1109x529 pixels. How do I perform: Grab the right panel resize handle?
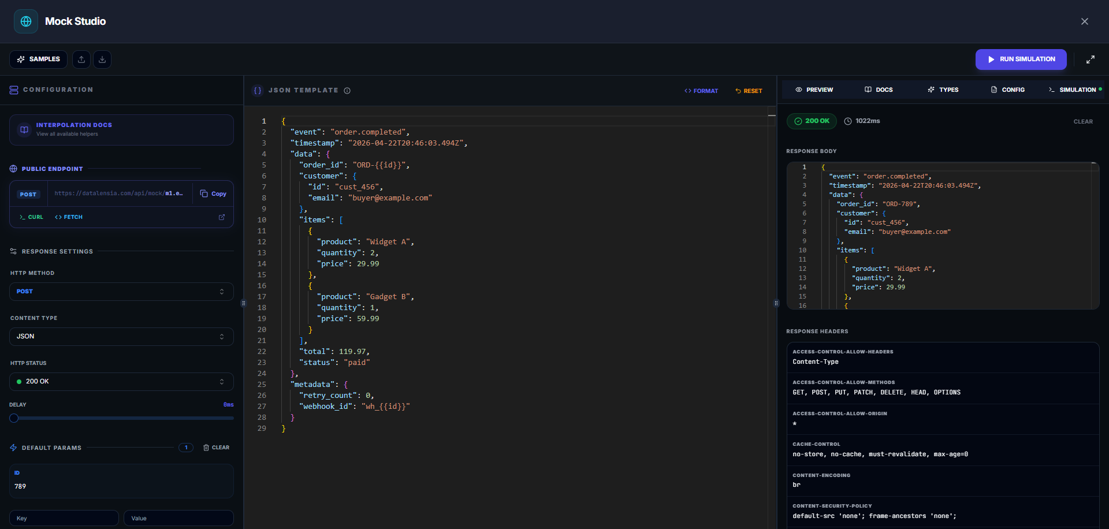click(776, 303)
